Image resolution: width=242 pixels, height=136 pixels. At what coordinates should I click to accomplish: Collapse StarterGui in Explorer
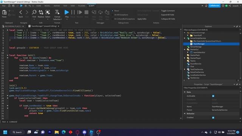(x=185, y=49)
